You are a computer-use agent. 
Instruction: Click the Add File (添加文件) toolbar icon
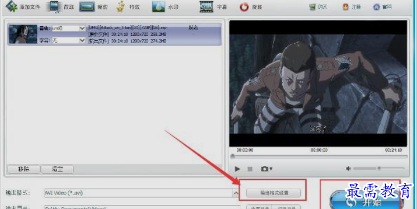pyautogui.click(x=12, y=6)
